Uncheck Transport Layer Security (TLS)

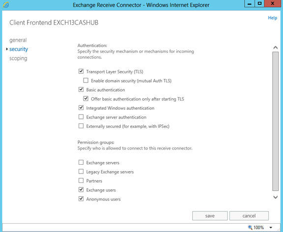[x=81, y=71]
